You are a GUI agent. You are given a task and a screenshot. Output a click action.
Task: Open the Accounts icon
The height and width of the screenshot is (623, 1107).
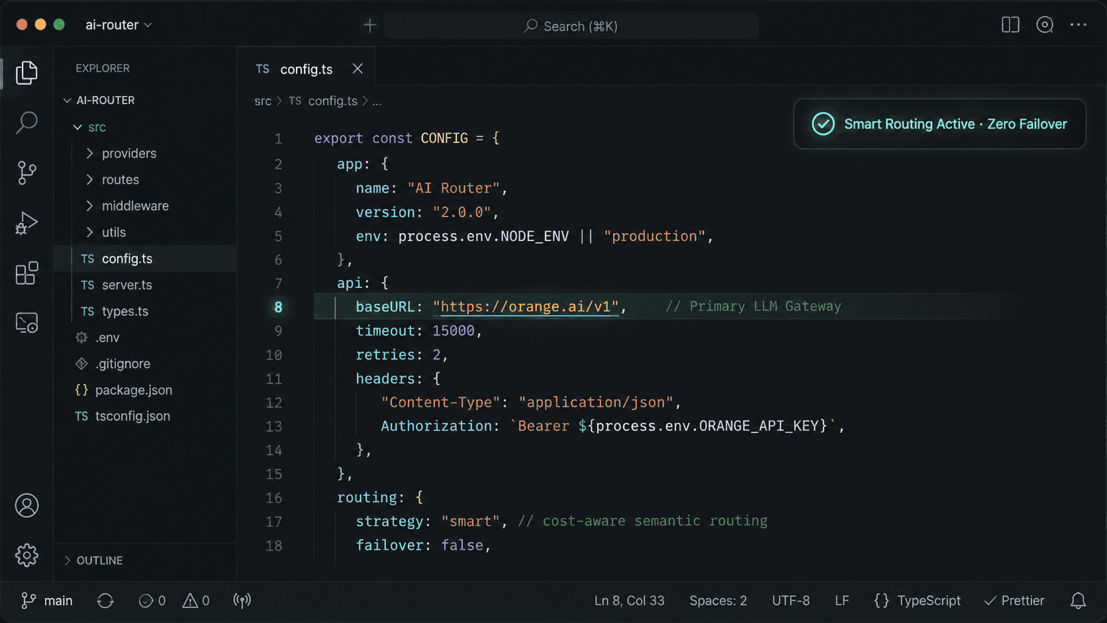tap(26, 506)
